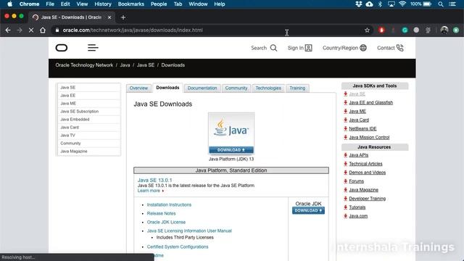This screenshot has height=261, width=464.
Task: Open the Bookmarks menu
Action: coord(130,4)
